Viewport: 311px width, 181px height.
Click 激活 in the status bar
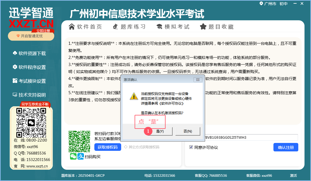point(293,175)
